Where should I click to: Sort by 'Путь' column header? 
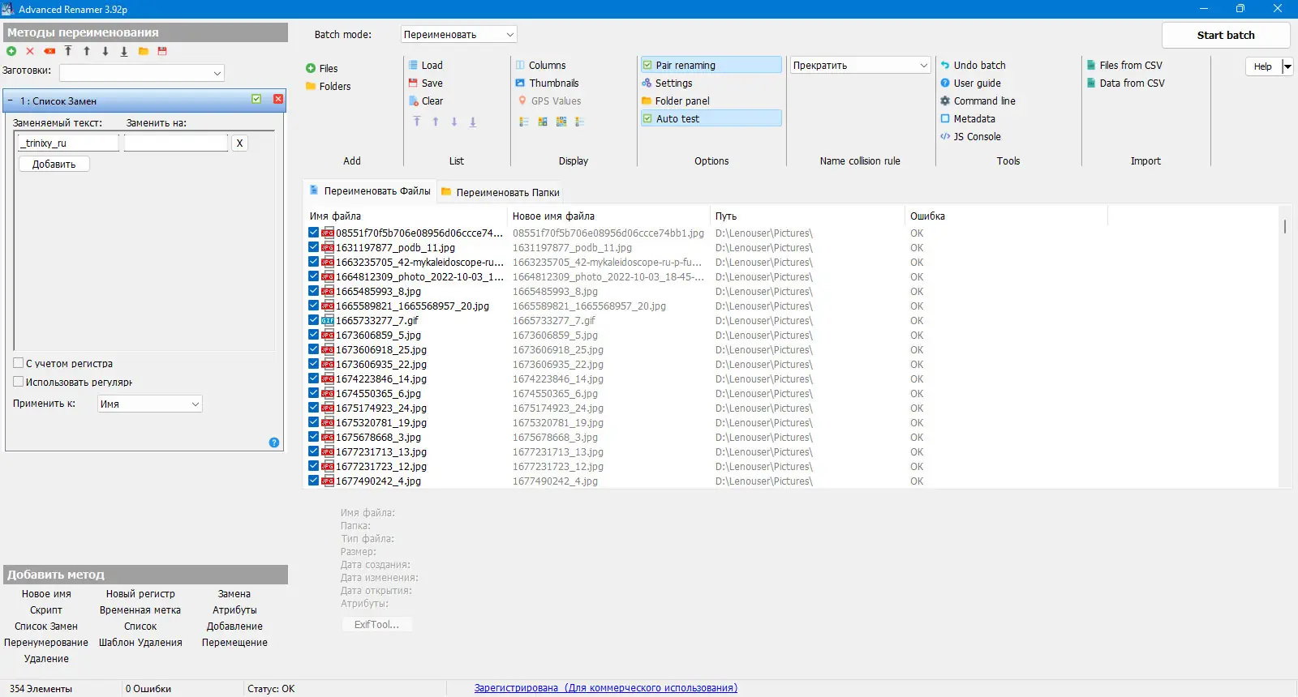[x=807, y=216]
